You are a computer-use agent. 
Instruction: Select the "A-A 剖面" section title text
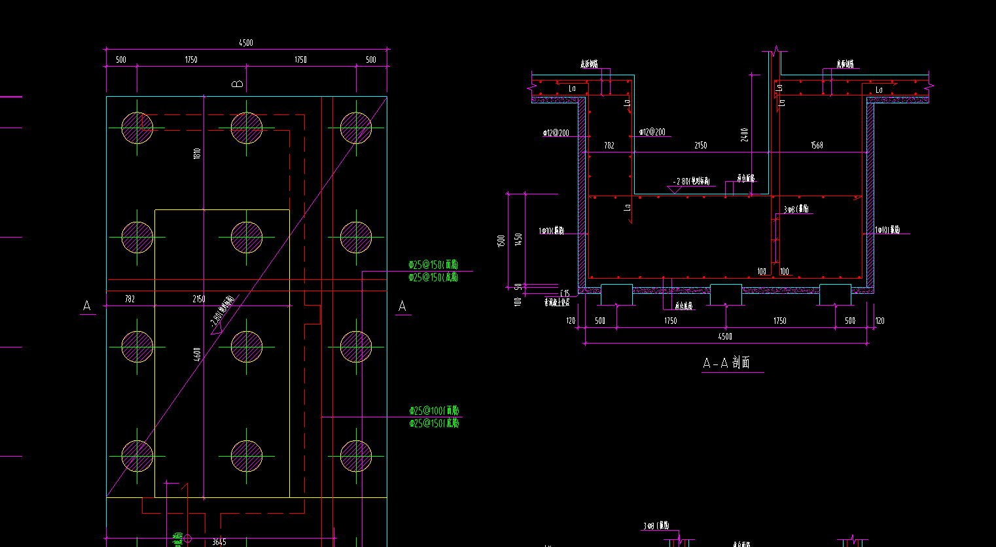(x=726, y=363)
